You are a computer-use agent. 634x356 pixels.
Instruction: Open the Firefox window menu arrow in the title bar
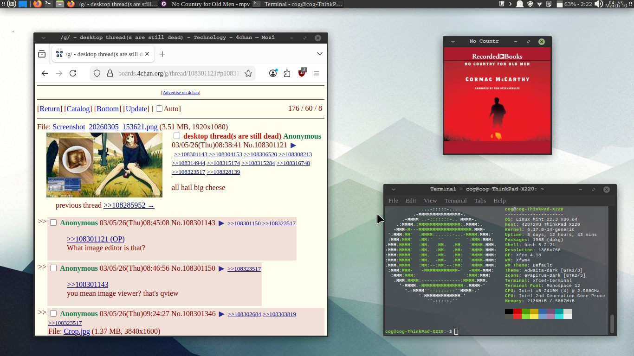click(43, 38)
